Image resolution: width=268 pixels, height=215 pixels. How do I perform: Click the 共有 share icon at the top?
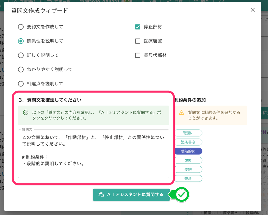point(169,1)
